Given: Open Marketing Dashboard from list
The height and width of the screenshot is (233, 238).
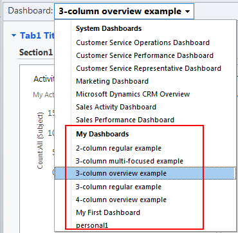Looking at the screenshot, I should click(x=112, y=81).
